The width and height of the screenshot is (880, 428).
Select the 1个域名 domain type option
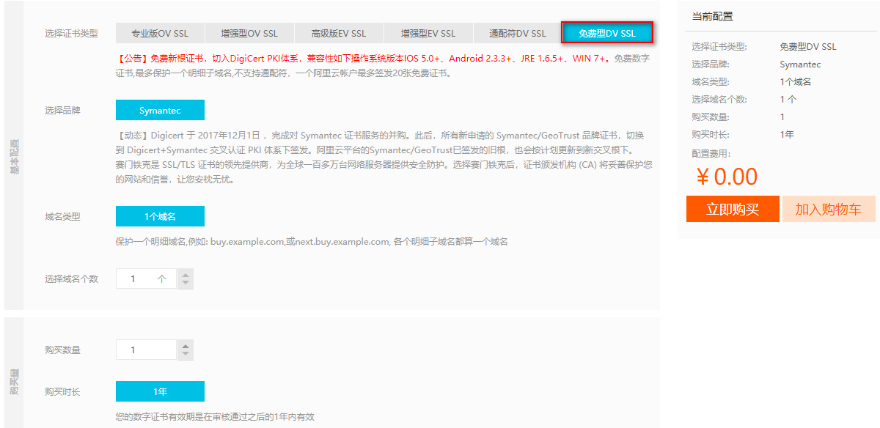click(160, 216)
